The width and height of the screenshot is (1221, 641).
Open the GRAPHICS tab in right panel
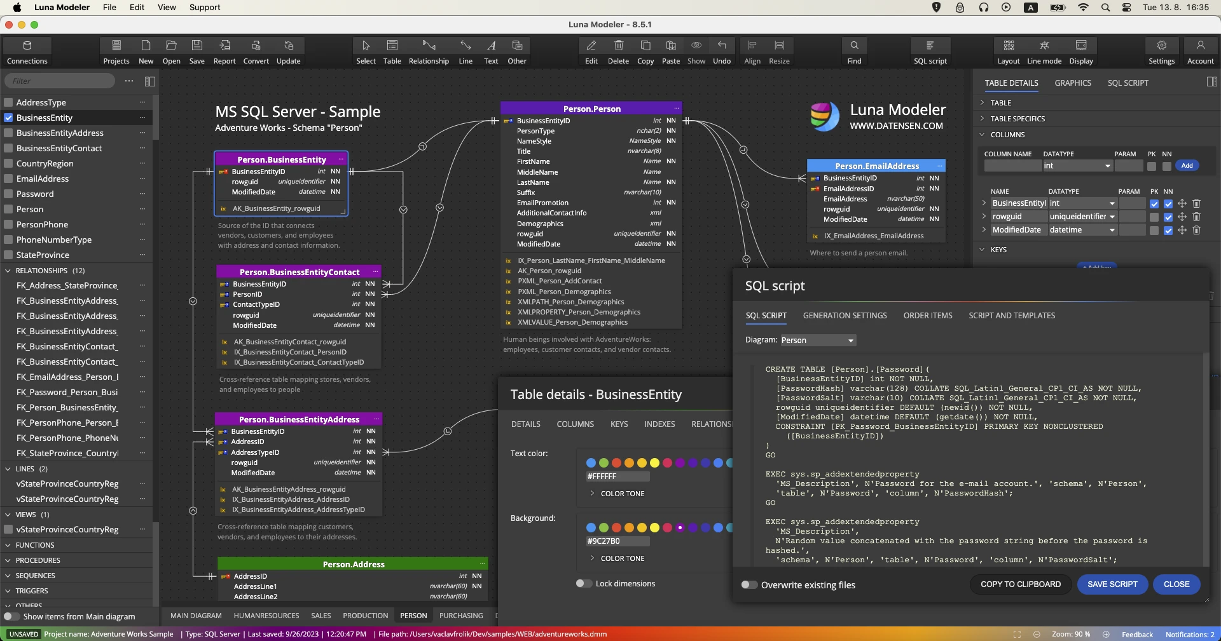coord(1073,83)
